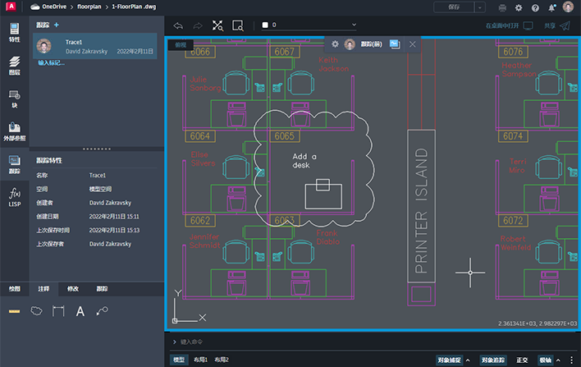Open trace settings gear on canvas toolbar
The width and height of the screenshot is (581, 367).
click(x=335, y=44)
